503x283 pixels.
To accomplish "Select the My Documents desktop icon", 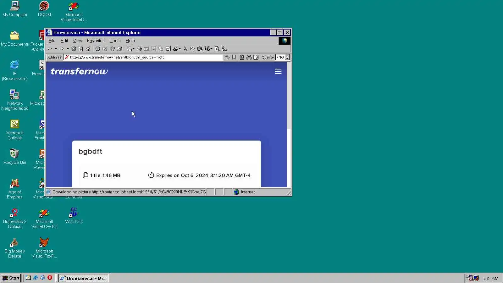I will coord(15,38).
